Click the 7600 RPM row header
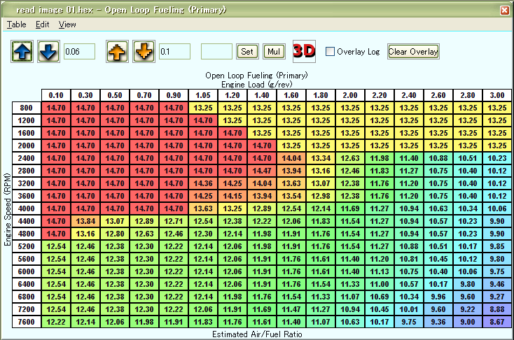The height and width of the screenshot is (340, 514). pyautogui.click(x=27, y=321)
